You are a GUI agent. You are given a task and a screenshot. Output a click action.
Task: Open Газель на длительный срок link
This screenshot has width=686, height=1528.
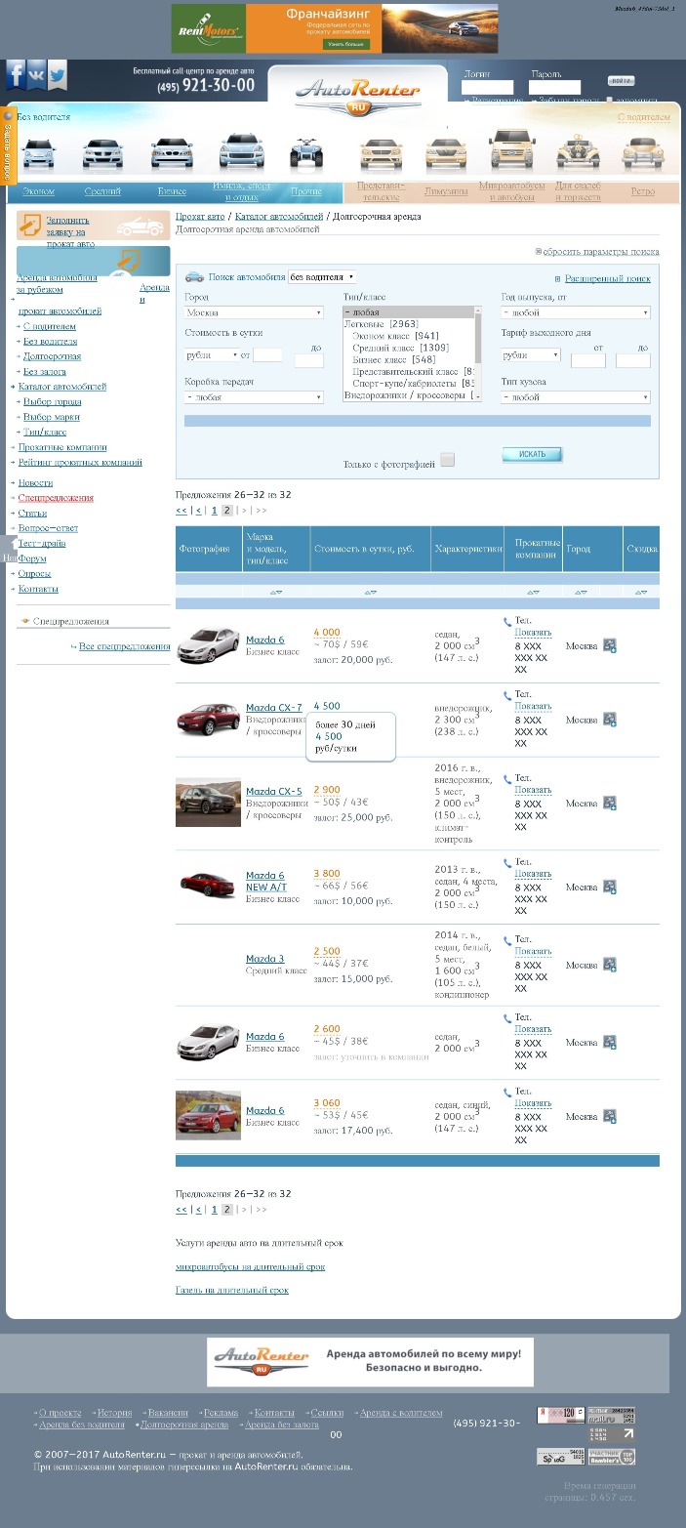click(232, 1290)
